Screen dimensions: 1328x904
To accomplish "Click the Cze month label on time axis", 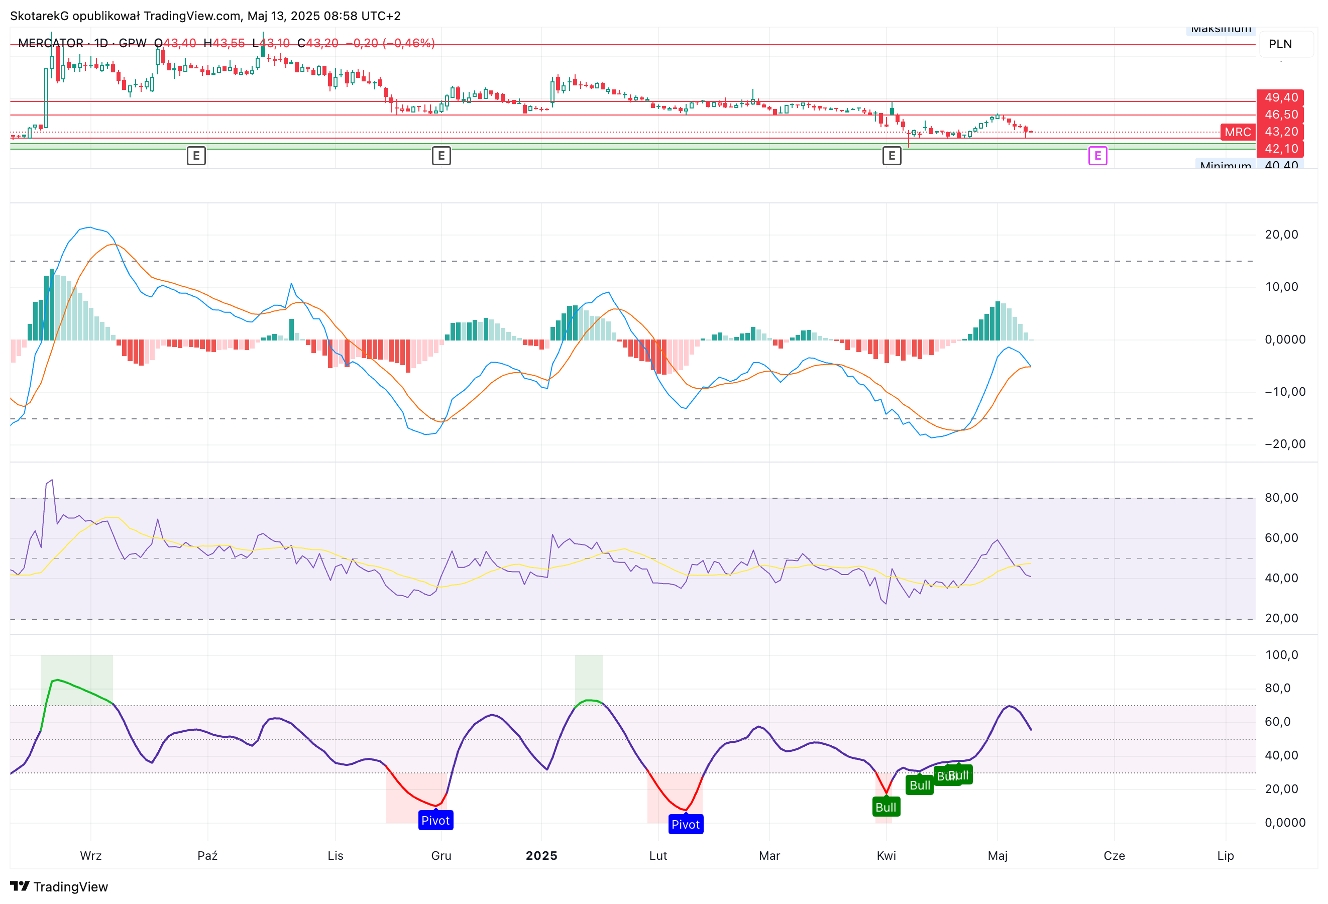I will 1115,855.
